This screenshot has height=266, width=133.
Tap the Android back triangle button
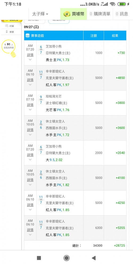point(94,258)
